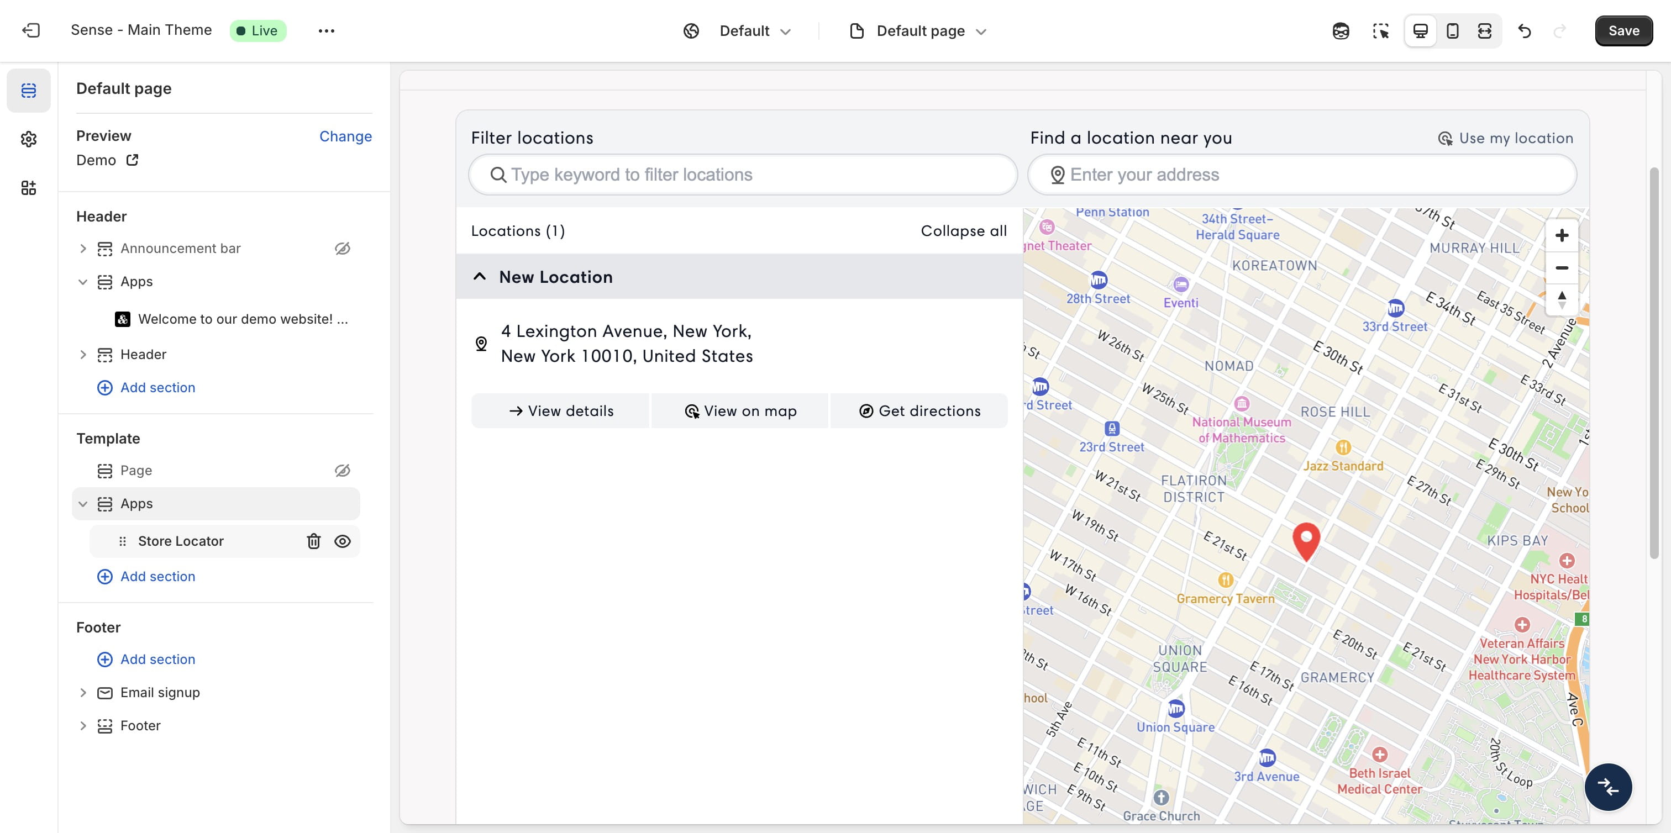Zoom in on the store map
The width and height of the screenshot is (1671, 833).
pos(1562,235)
